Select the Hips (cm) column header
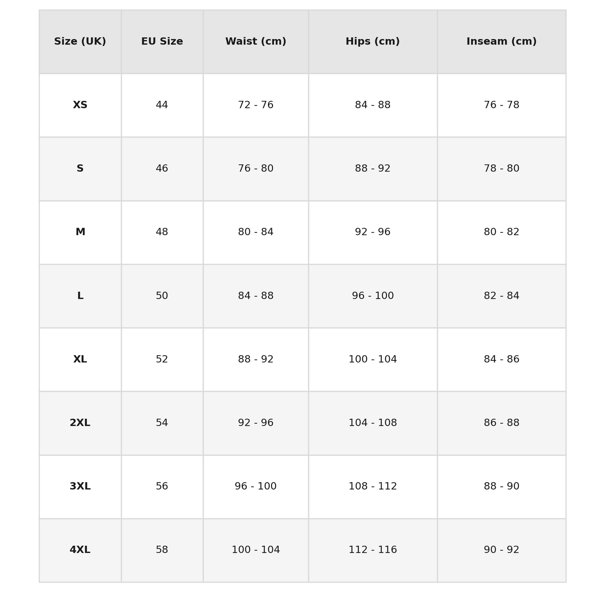This screenshot has height=592, width=605. click(x=373, y=42)
